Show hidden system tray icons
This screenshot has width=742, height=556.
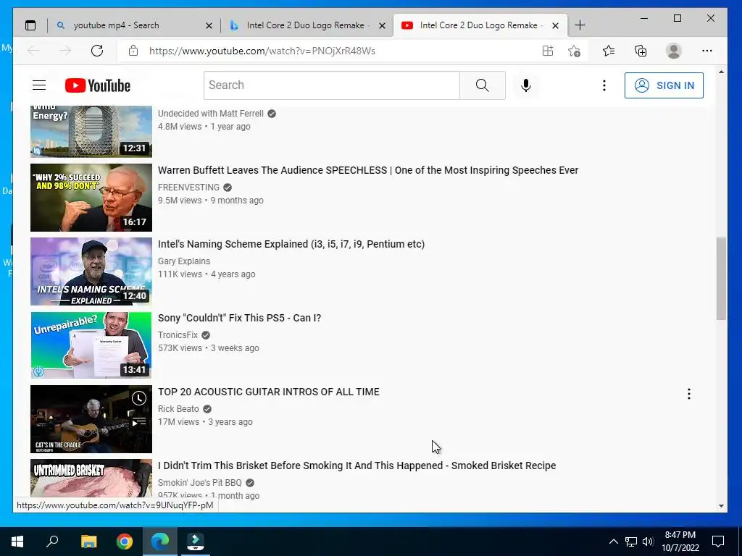tap(613, 542)
